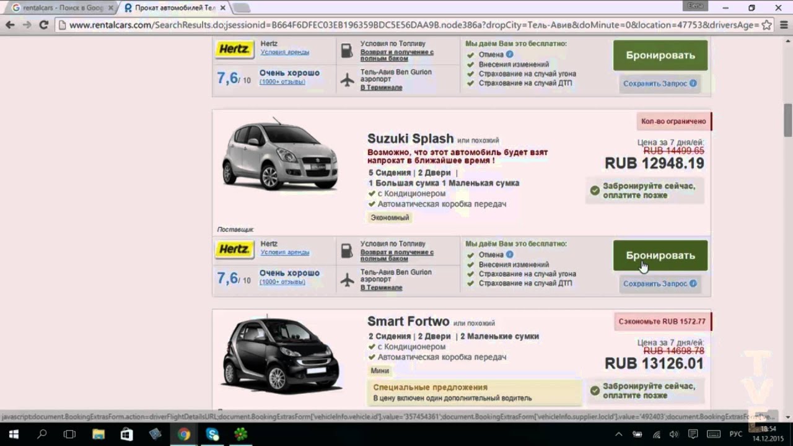Show hidden system tray icons
The height and width of the screenshot is (446, 793).
619,434
